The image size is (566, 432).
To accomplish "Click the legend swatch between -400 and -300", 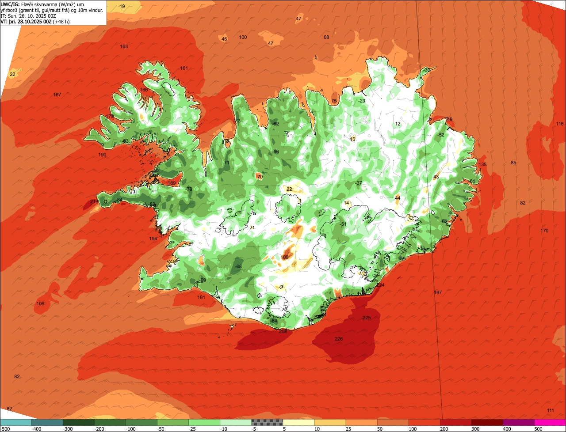I will pyautogui.click(x=47, y=422).
